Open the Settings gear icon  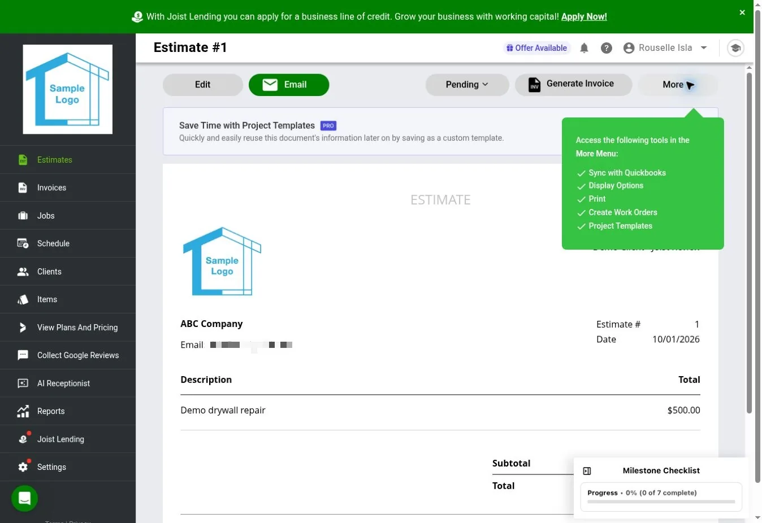click(23, 467)
